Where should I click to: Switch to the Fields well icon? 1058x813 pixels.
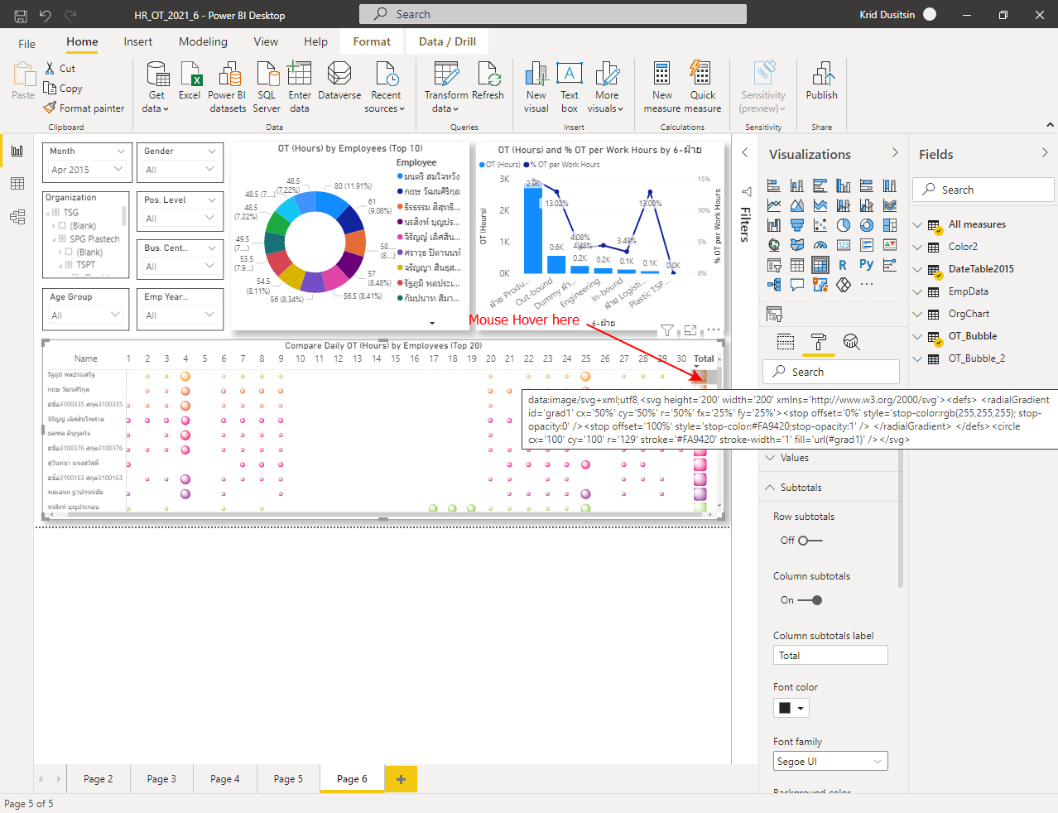click(x=786, y=342)
